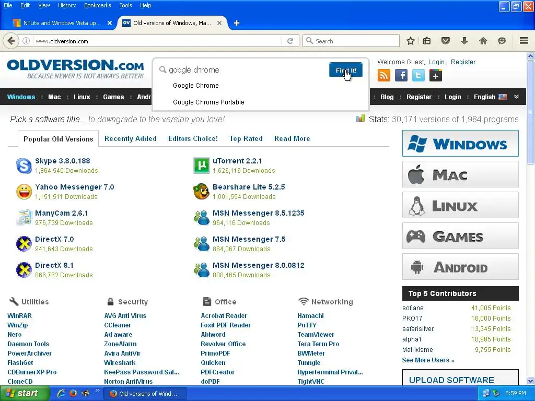Open the TeamViewer link under Networking

click(x=316, y=335)
